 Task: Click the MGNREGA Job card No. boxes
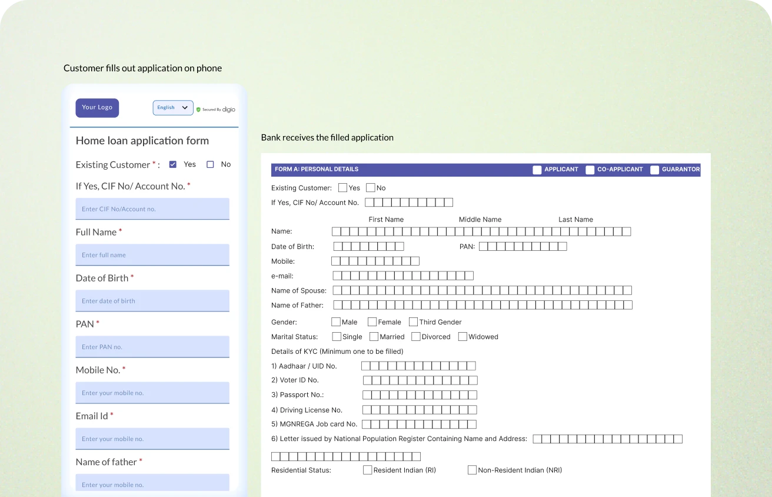(419, 424)
